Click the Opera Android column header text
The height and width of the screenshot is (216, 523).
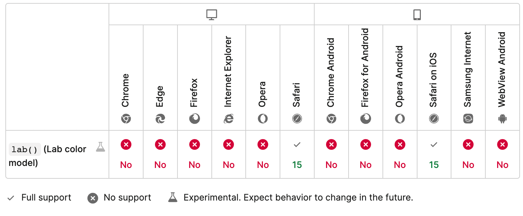coord(400,77)
